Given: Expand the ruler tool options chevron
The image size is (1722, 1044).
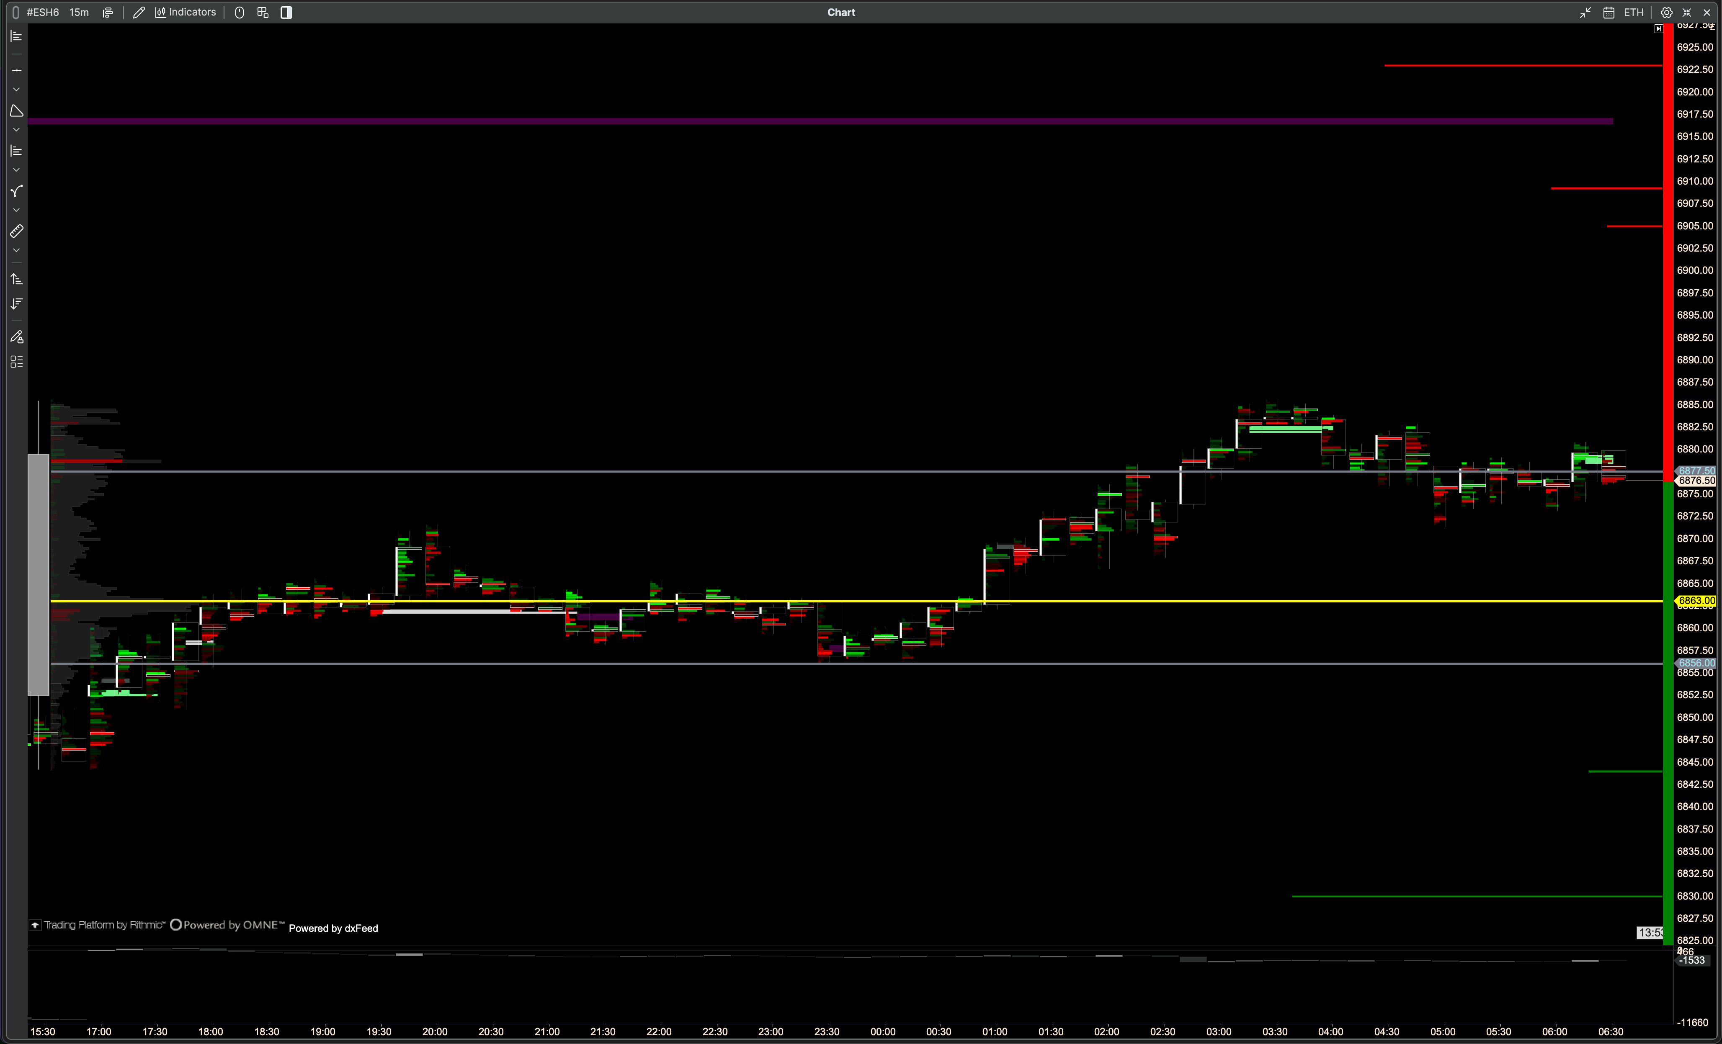Looking at the screenshot, I should pyautogui.click(x=17, y=250).
